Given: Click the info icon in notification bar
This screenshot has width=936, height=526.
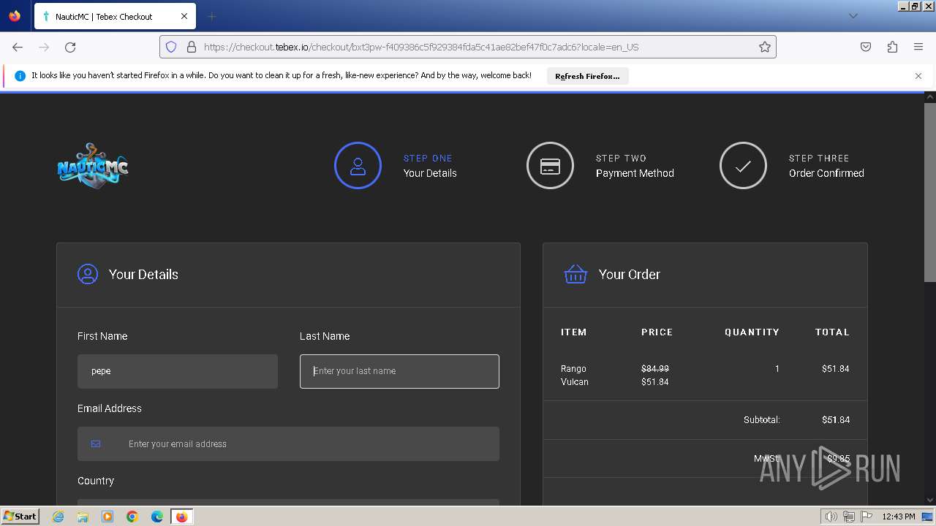Looking at the screenshot, I should coord(20,76).
